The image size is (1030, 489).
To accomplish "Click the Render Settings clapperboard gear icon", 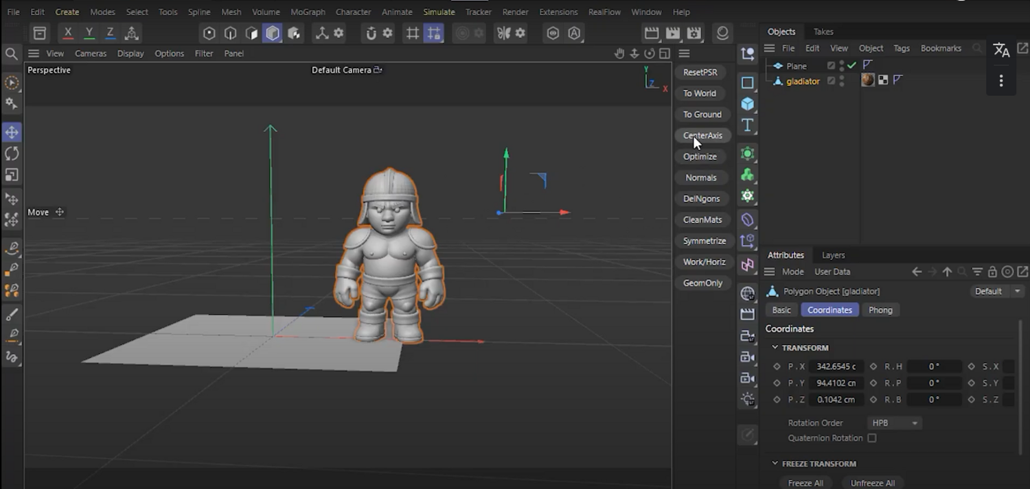I will (694, 33).
